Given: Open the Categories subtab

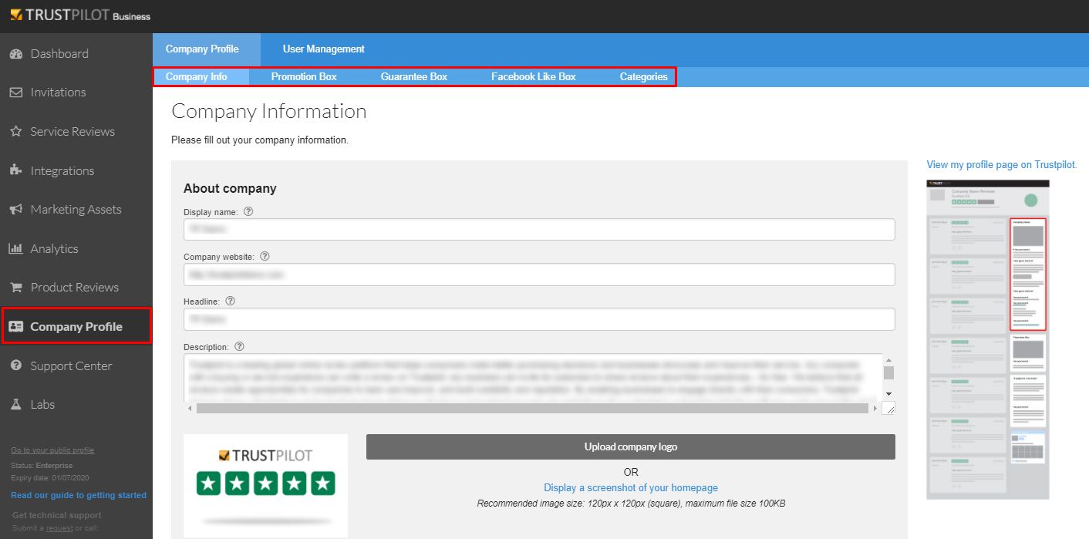Looking at the screenshot, I should click(644, 76).
